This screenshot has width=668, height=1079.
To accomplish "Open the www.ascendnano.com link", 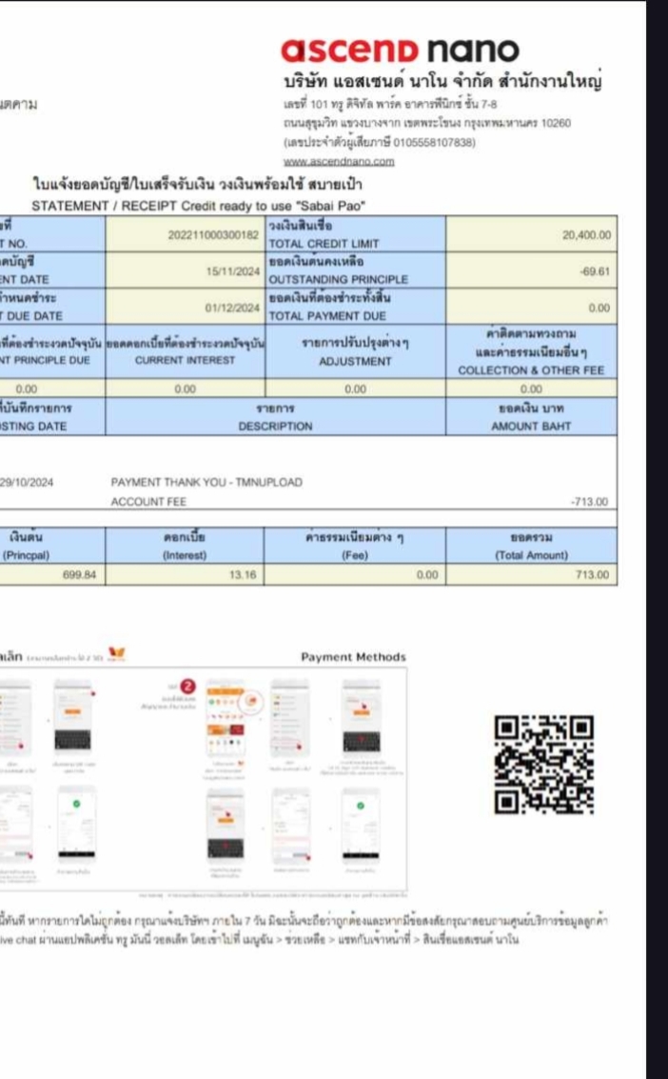I will [338, 161].
